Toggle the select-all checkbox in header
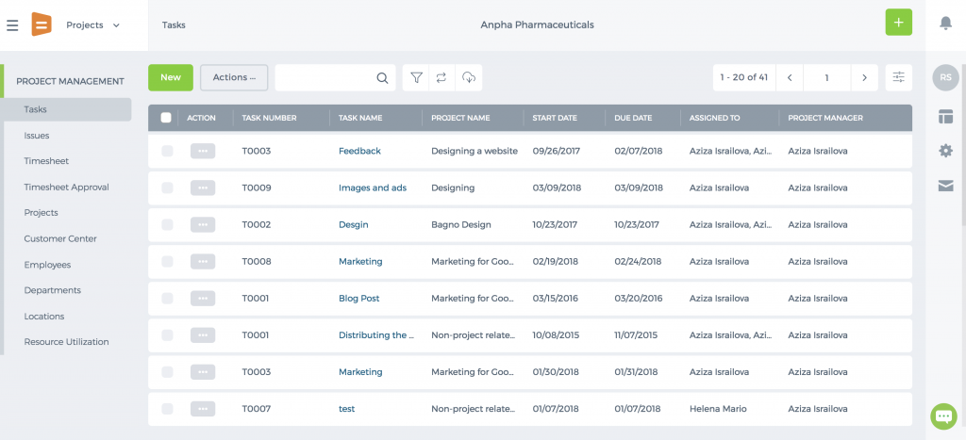The image size is (966, 440). pos(166,118)
